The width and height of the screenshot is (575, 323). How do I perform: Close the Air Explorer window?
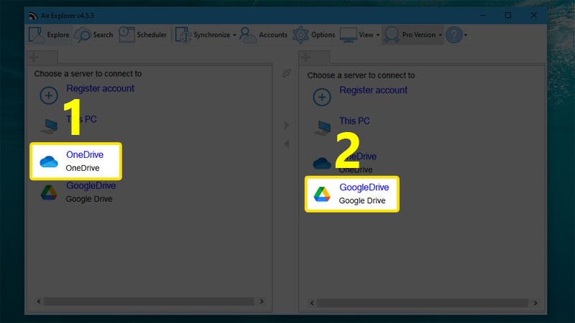[534, 15]
